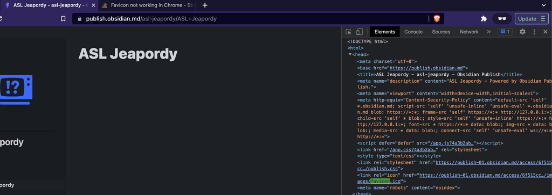The height and width of the screenshot is (195, 552).
Task: Open DevTools settings gear
Action: pyautogui.click(x=522, y=32)
